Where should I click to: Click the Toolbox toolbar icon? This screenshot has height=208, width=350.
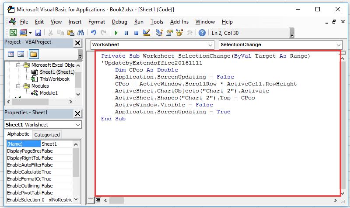tap(189, 33)
